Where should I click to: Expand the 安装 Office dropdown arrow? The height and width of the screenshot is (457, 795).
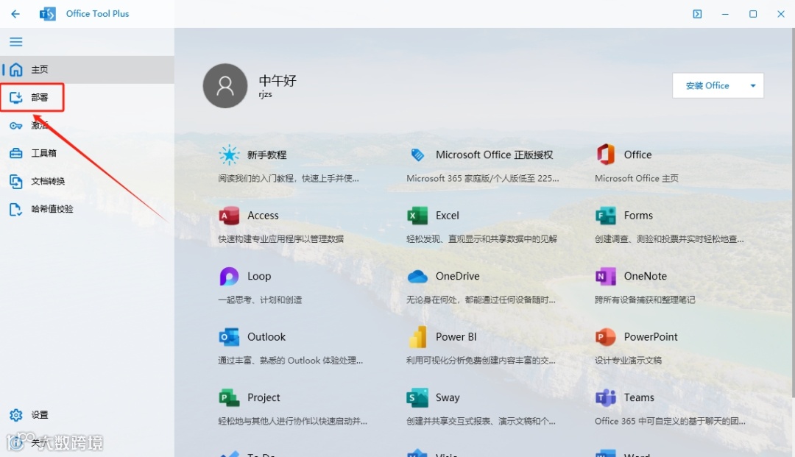753,85
